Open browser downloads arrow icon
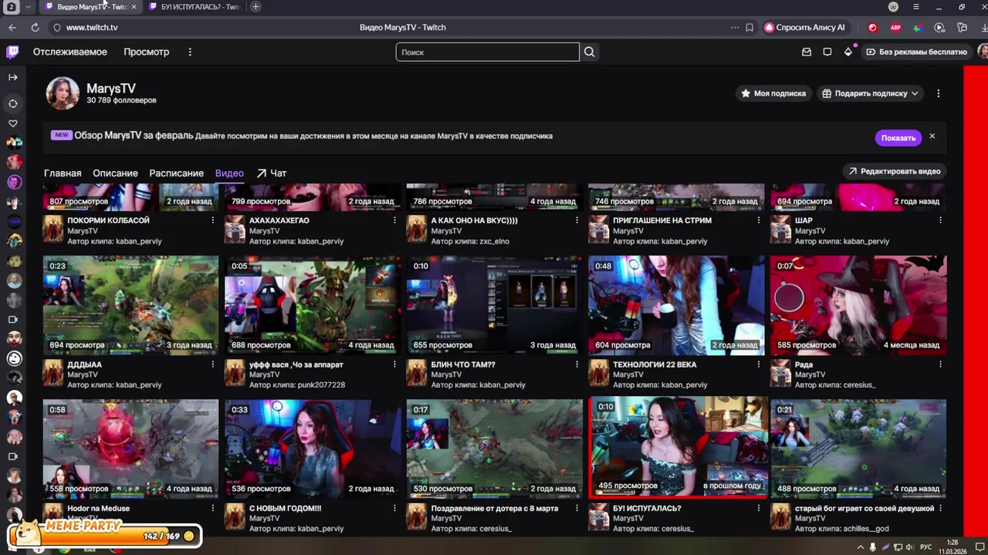Viewport: 988px width, 555px height. coord(983,27)
